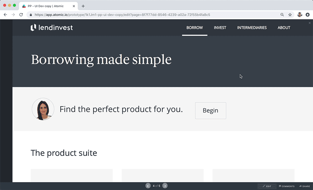Open the zoom magnifier icon in address bar
Screen dimensions: 313x190
click(282, 15)
